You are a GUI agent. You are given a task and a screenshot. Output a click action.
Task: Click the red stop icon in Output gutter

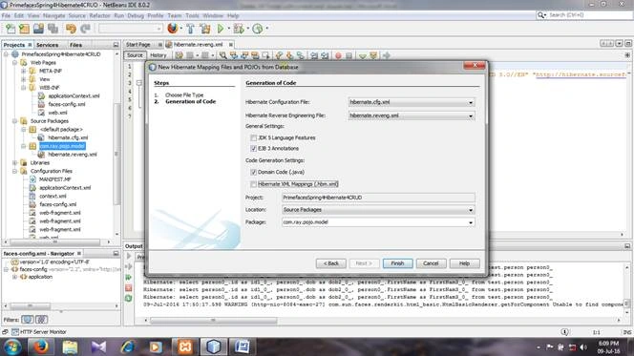(x=129, y=287)
